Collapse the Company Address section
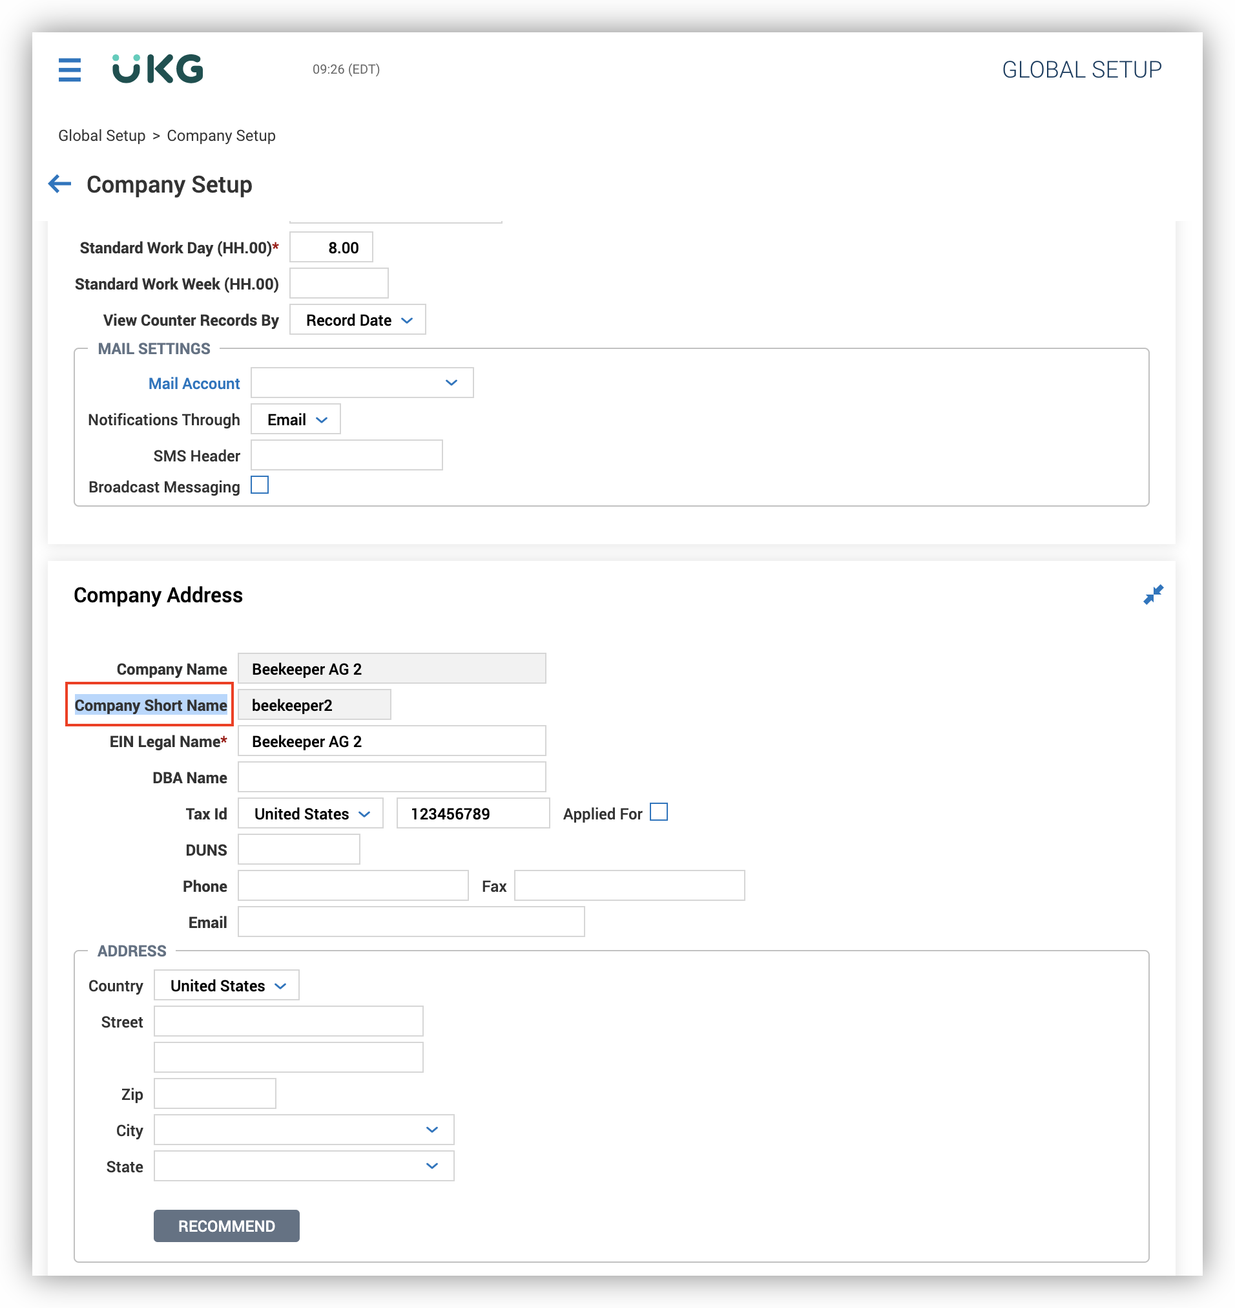Screen dimensions: 1235x1308 [1154, 593]
